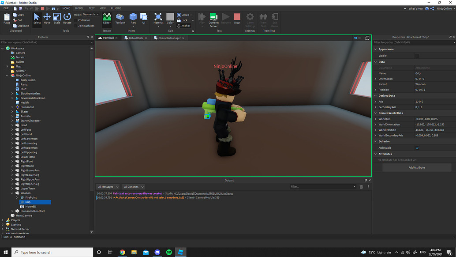The image size is (456, 257).
Task: Open the AutoSaves folder path link
Action: tap(204, 193)
